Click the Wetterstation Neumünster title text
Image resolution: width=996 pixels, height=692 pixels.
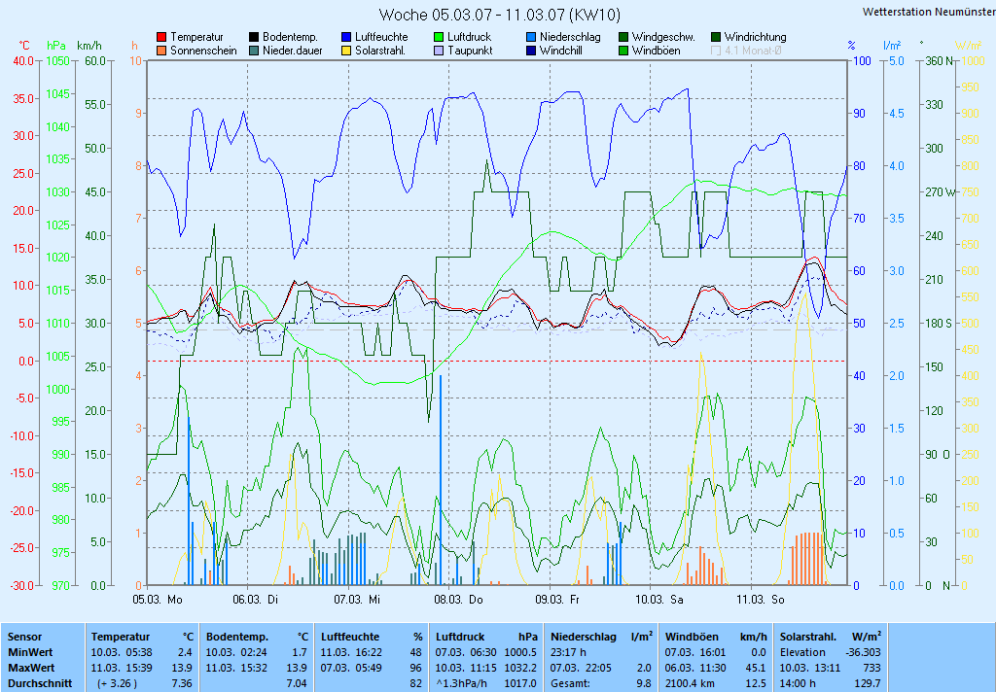[x=928, y=12]
